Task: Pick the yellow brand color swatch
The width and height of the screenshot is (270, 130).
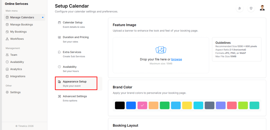Action: point(187,105)
